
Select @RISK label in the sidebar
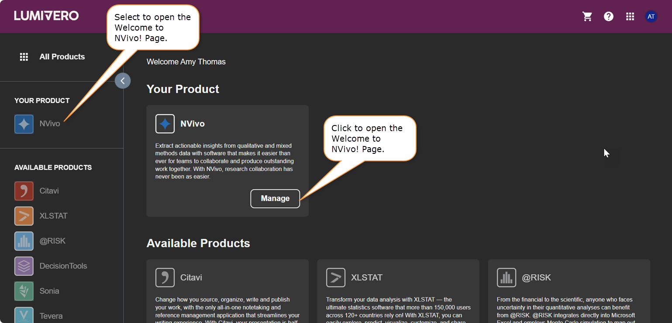pos(52,241)
